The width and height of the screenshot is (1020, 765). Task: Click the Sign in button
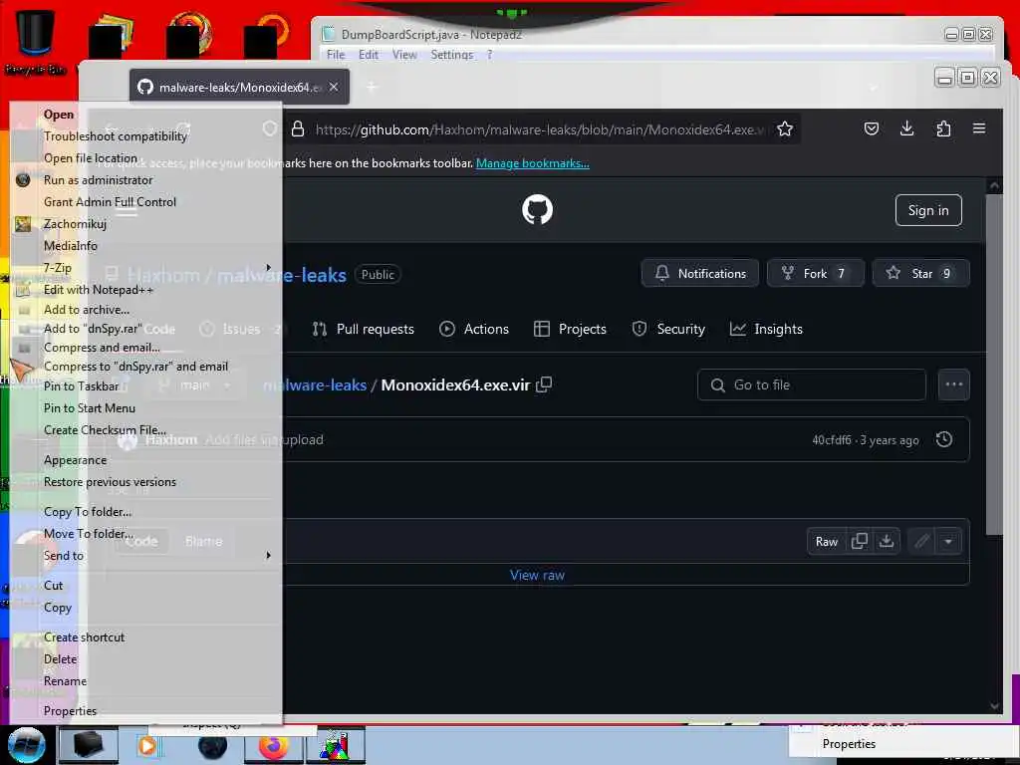(x=928, y=210)
